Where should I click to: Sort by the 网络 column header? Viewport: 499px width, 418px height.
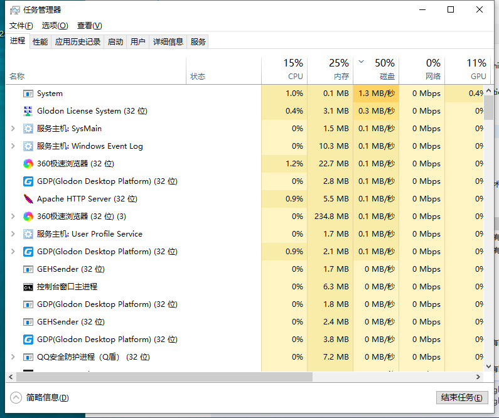tap(422, 71)
